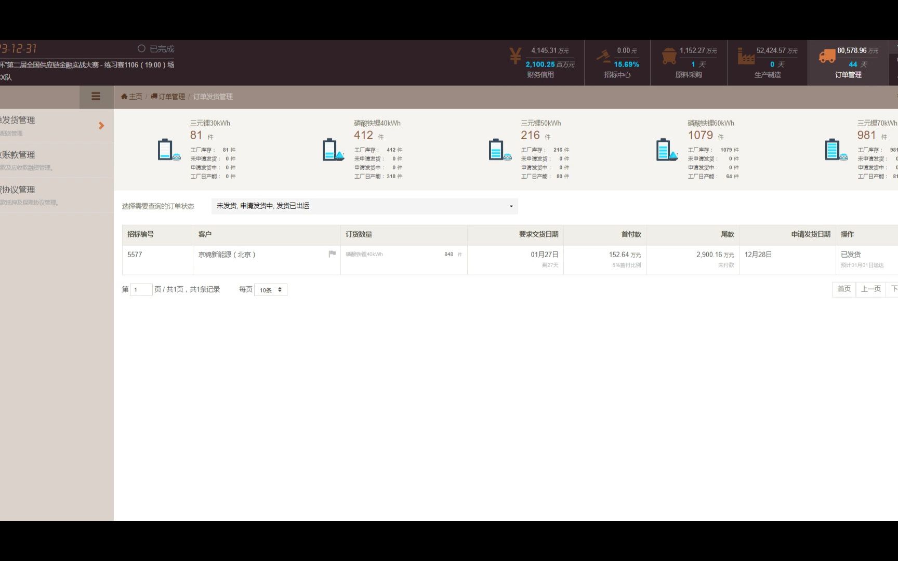Open the 收账款管理 sidebar menu item
The image size is (898, 561).
pyautogui.click(x=56, y=161)
